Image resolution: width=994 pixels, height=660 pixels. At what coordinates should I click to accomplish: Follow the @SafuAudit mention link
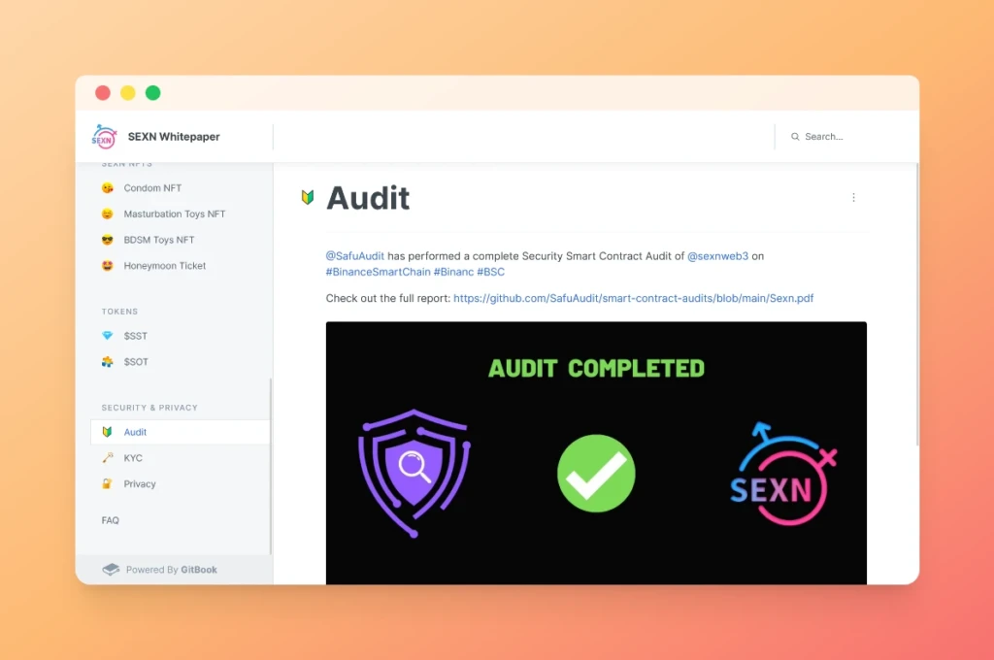point(355,256)
